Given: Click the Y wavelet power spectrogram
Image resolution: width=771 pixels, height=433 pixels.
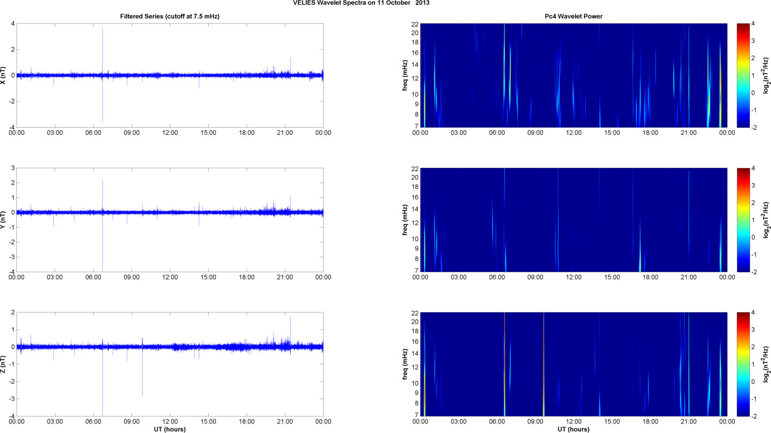Looking at the screenshot, I should point(574,220).
